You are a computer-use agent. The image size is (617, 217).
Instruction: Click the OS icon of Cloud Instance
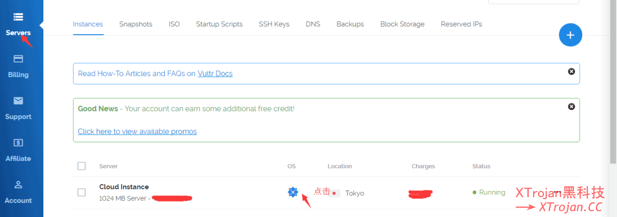pos(293,192)
